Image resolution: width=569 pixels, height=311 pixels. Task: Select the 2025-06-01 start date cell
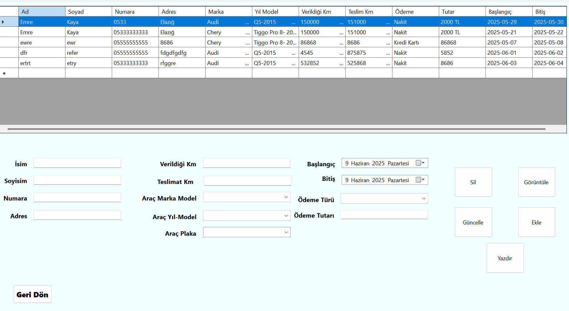509,53
